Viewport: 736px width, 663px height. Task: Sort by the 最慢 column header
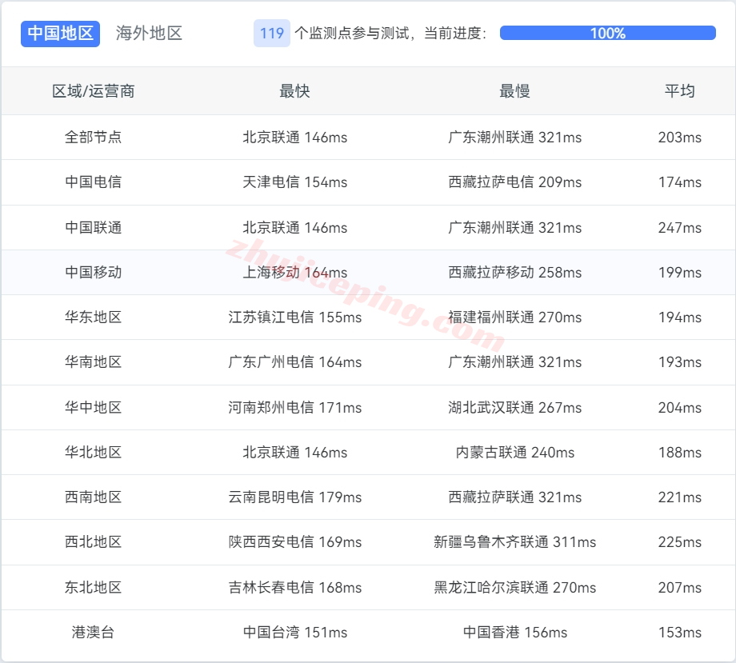click(516, 91)
